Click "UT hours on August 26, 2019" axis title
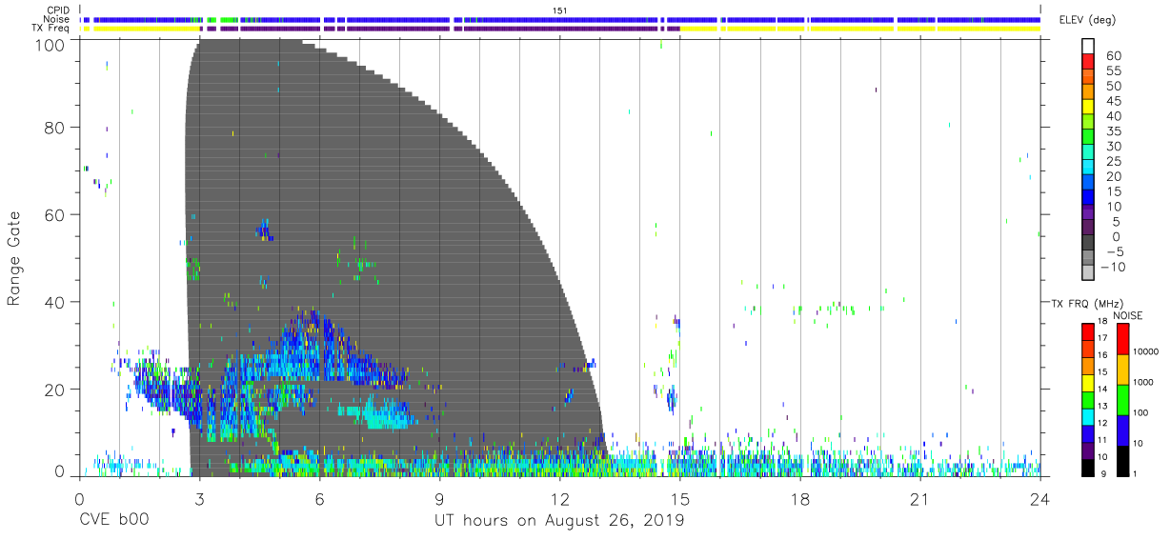 tap(559, 520)
